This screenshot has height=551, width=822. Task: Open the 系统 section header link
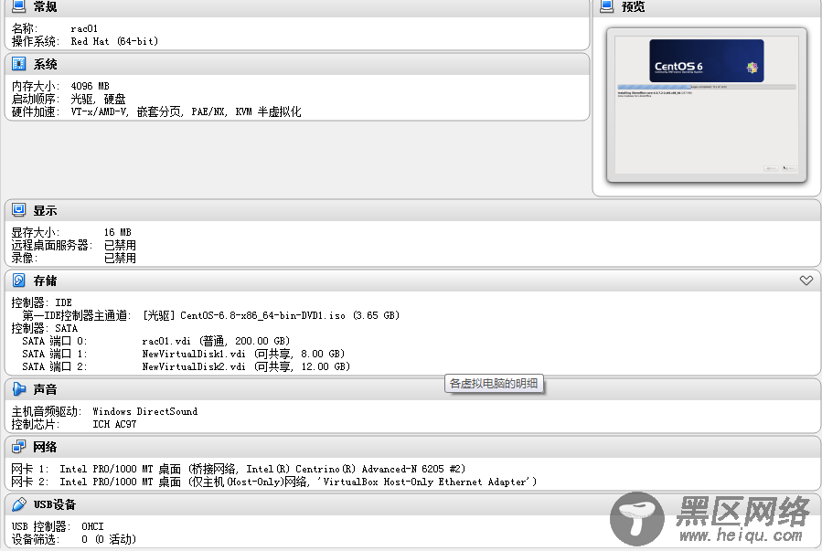tap(45, 65)
